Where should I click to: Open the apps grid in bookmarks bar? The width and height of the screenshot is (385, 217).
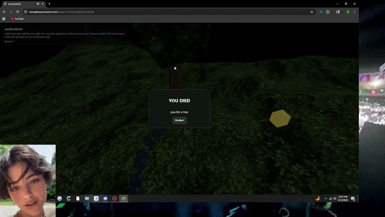click(x=4, y=19)
